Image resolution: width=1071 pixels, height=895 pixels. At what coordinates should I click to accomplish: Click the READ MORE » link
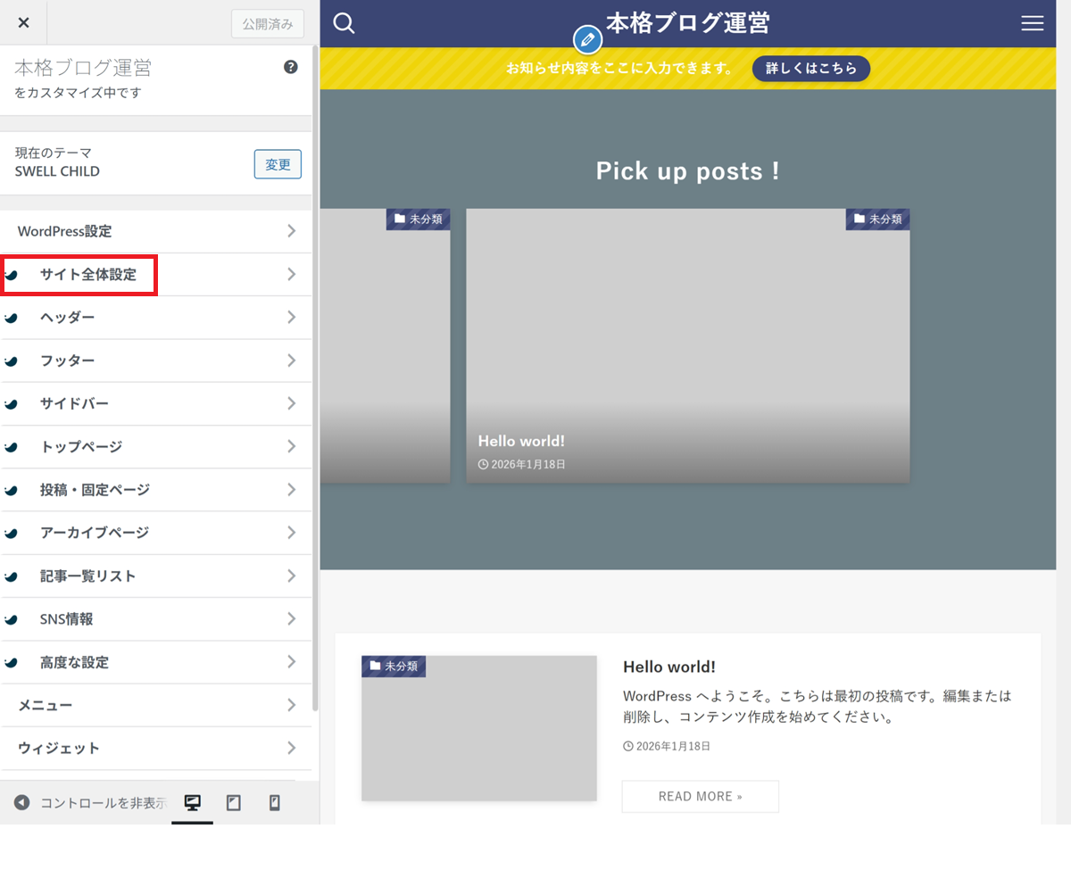pyautogui.click(x=700, y=796)
